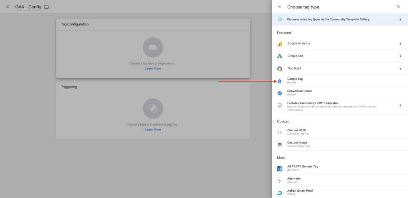
Task: Expand Floodlight tag options chevron
Action: point(400,69)
